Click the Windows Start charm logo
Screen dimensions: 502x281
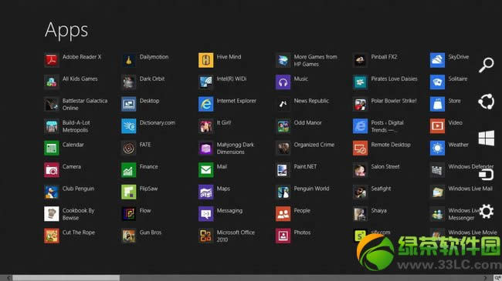(487, 139)
